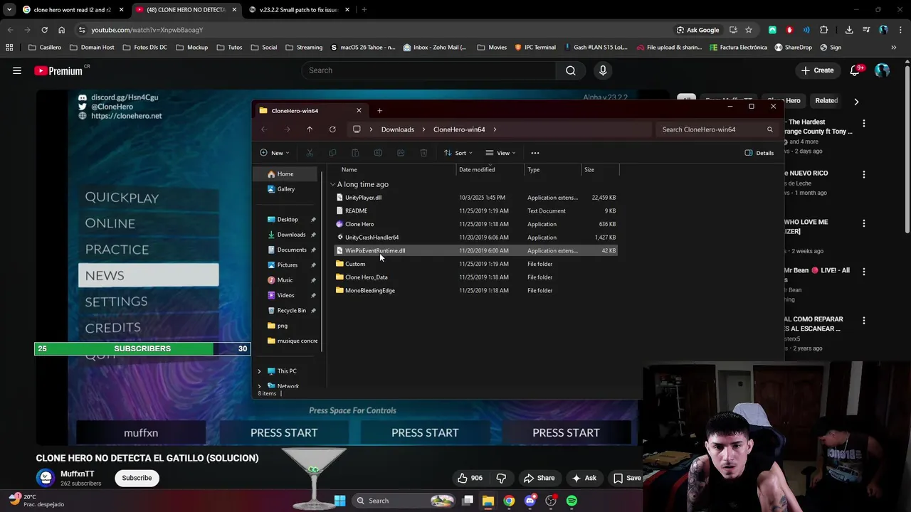Open YouTube notifications bell
The height and width of the screenshot is (512, 911).
coord(855,70)
